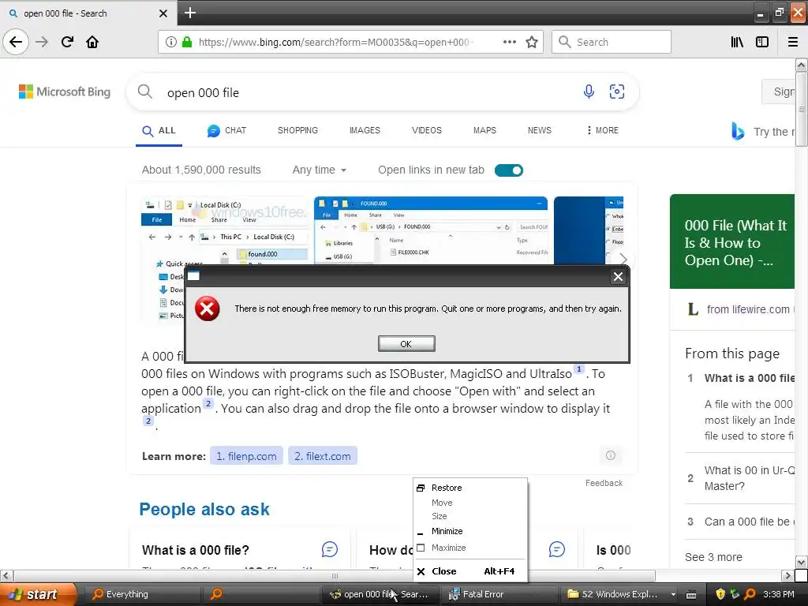Toggle 'Open links in new tab' switch
Screen dimensions: 808x606
tap(509, 170)
